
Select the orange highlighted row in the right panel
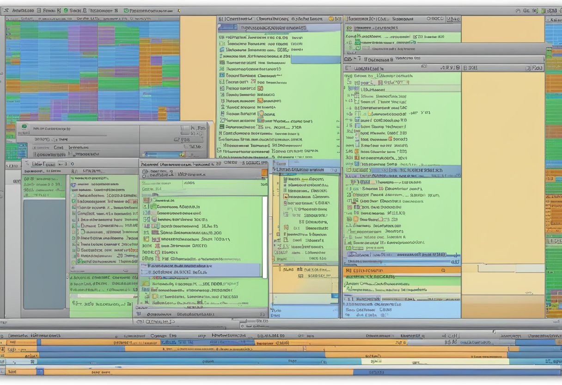pos(402,270)
